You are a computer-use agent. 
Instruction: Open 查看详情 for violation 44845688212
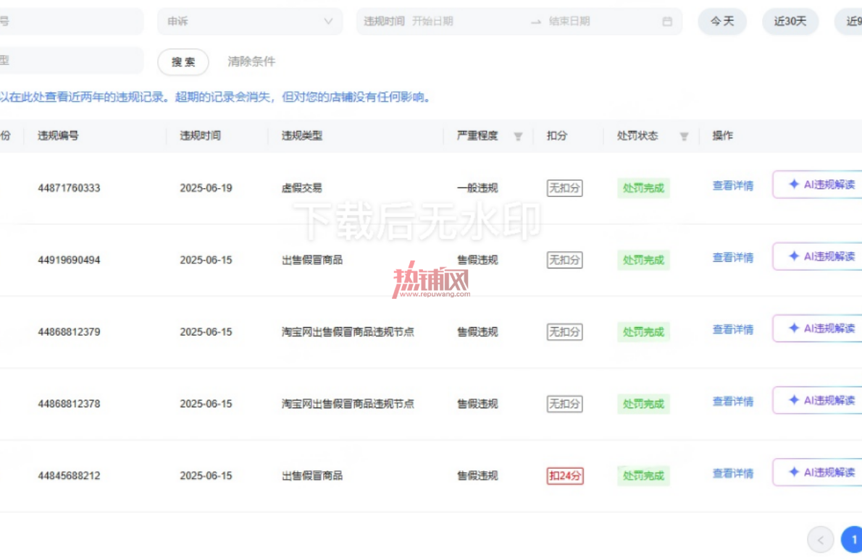[733, 473]
